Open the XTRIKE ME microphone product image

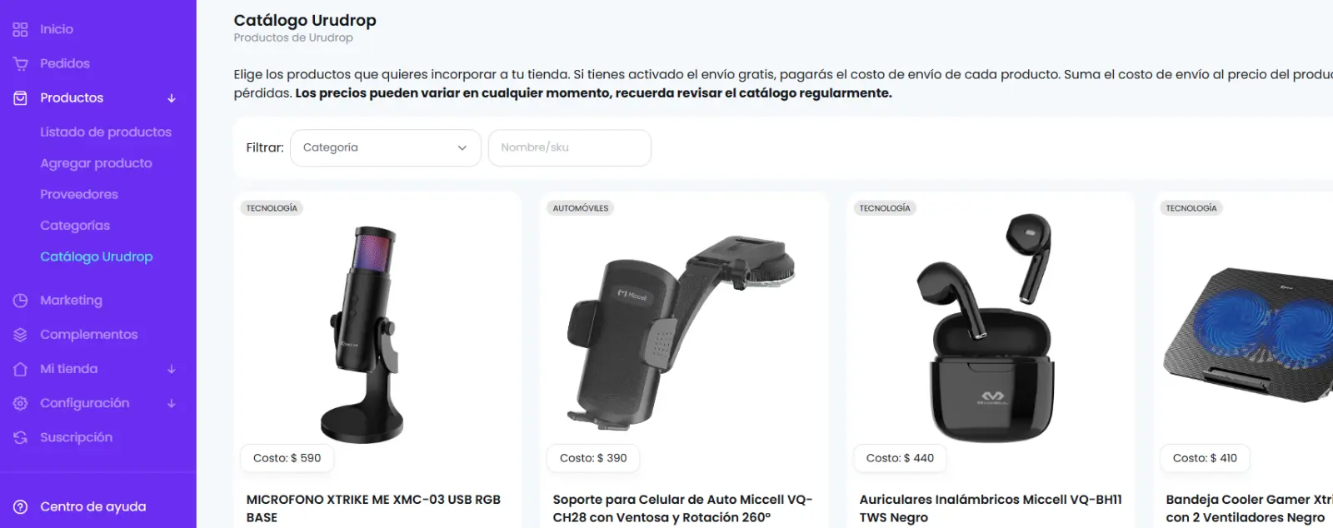363,335
